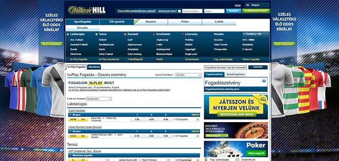Click the William Hill logo
The width and height of the screenshot is (339, 161).
pos(87,10)
